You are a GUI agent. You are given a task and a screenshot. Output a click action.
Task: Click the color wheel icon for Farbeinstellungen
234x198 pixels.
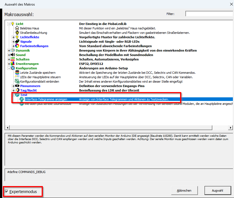tap(17, 46)
